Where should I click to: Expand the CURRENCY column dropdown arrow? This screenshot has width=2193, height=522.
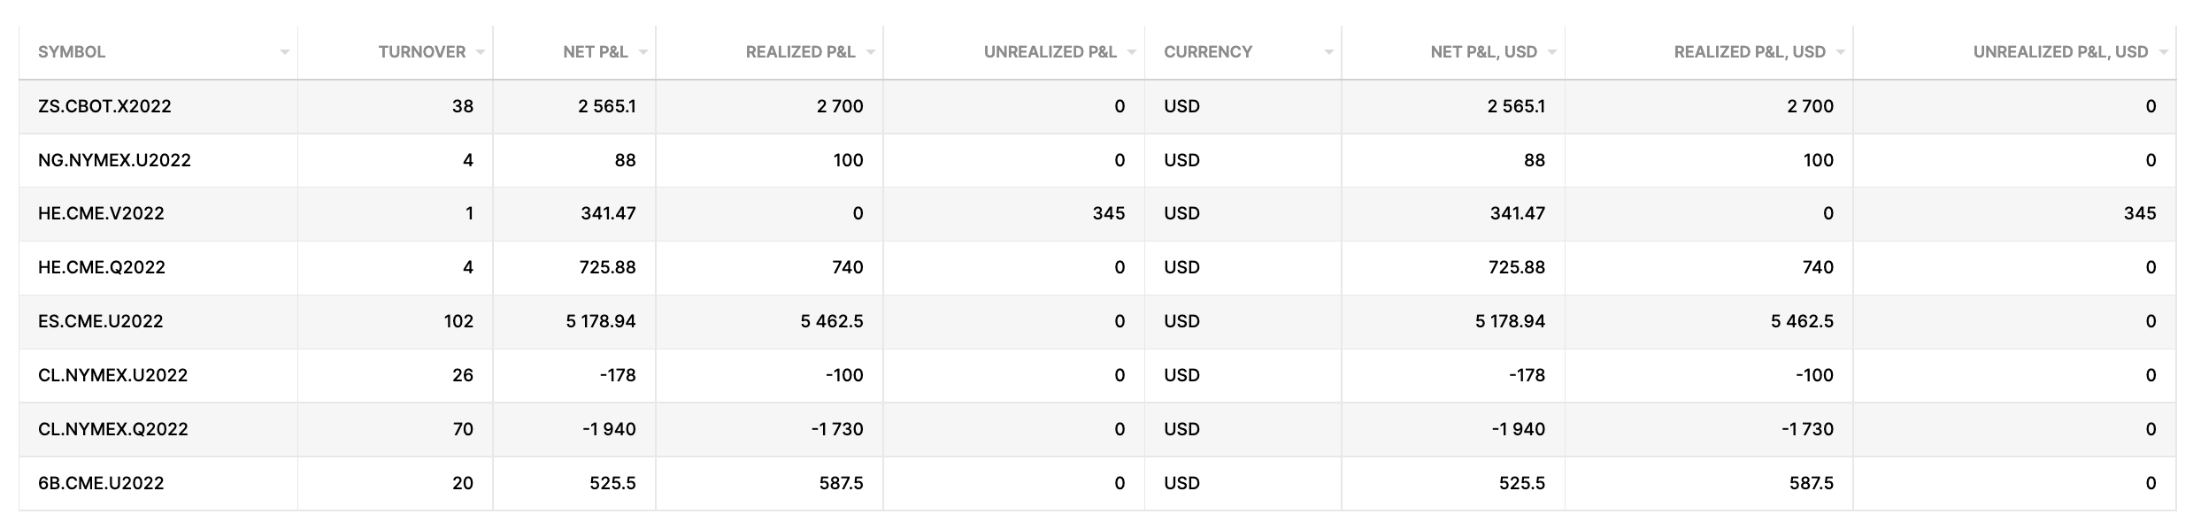(x=1327, y=53)
